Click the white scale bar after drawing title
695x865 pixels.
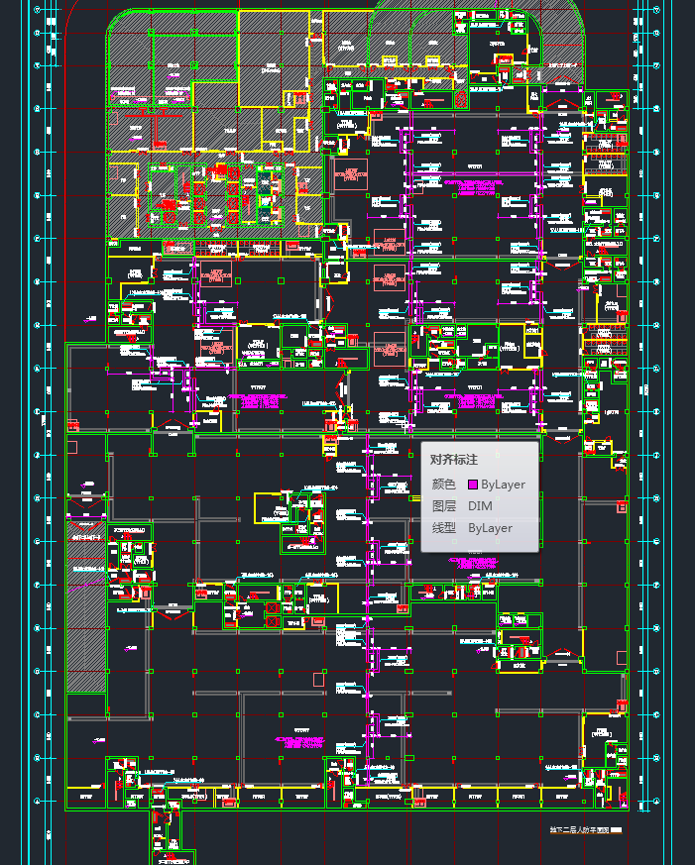coord(616,831)
